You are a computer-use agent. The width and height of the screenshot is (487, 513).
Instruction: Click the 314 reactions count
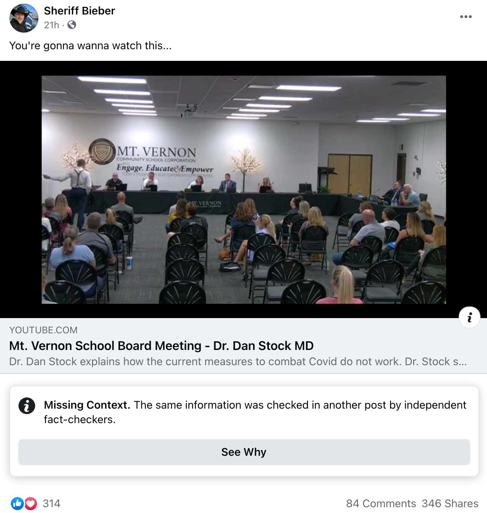tap(51, 503)
